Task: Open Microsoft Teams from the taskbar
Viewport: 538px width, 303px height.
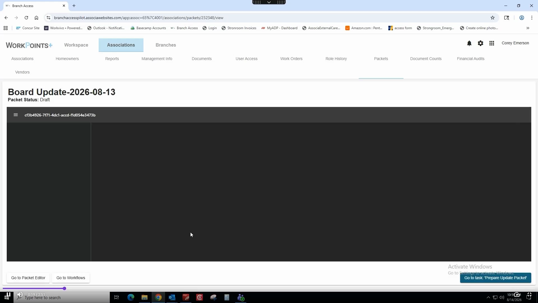Action: click(241, 297)
